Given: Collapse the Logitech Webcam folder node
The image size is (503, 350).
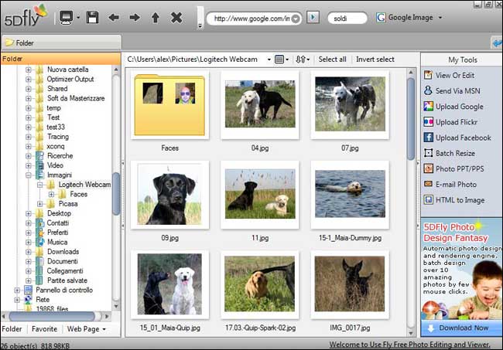Looking at the screenshot, I should click(40, 185).
